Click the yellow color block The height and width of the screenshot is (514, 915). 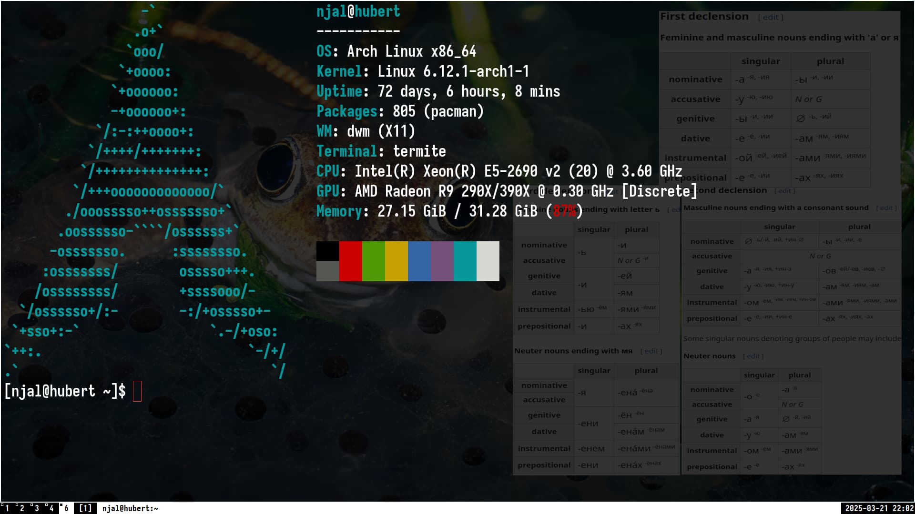click(396, 261)
